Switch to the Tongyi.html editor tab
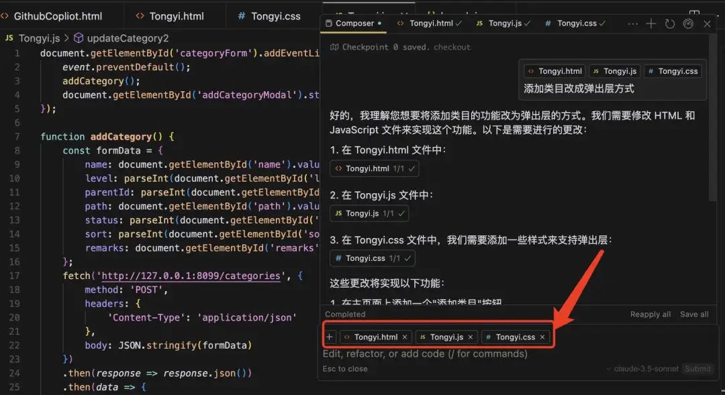 click(x=171, y=16)
